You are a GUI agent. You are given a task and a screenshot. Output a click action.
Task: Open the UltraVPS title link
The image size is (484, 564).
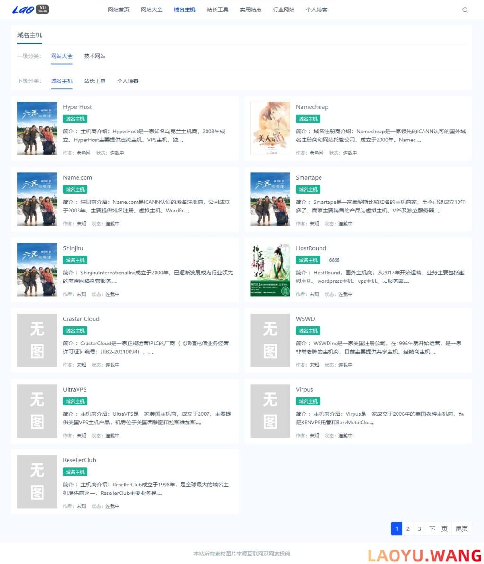pos(75,389)
